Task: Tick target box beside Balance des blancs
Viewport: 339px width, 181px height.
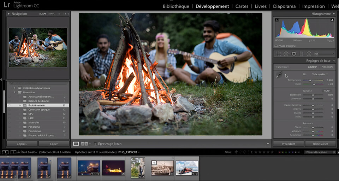Action: [9, 101]
